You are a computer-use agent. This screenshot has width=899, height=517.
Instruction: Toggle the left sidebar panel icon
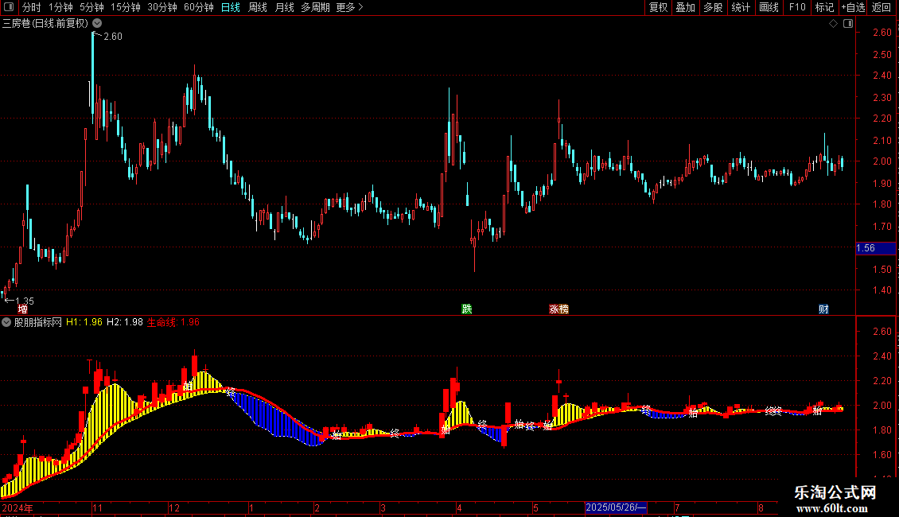click(9, 7)
